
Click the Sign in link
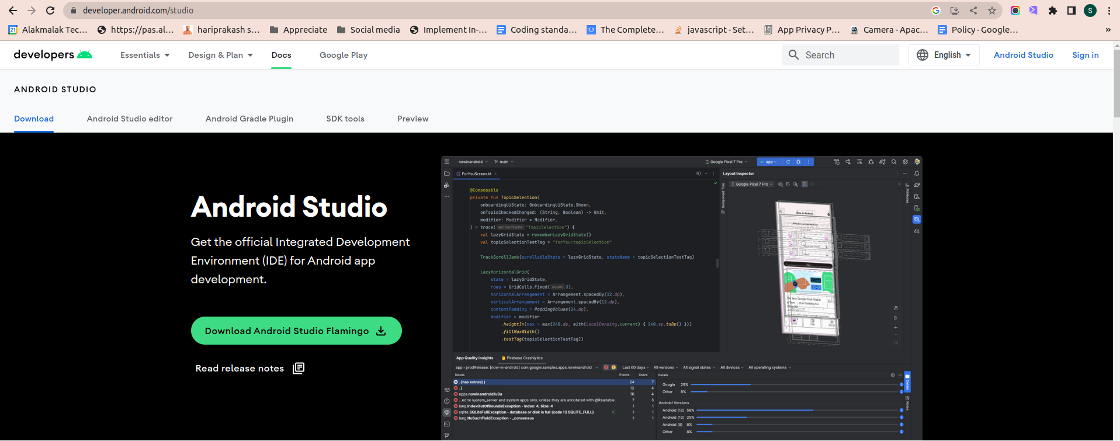coord(1086,55)
